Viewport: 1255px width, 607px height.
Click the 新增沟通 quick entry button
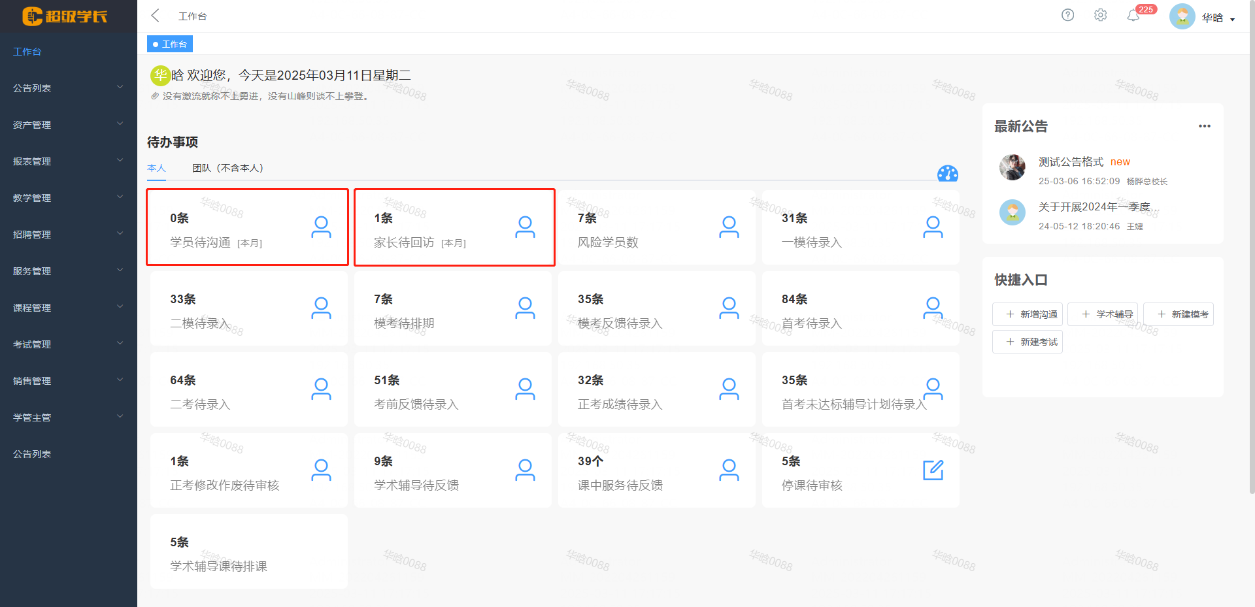pos(1027,314)
